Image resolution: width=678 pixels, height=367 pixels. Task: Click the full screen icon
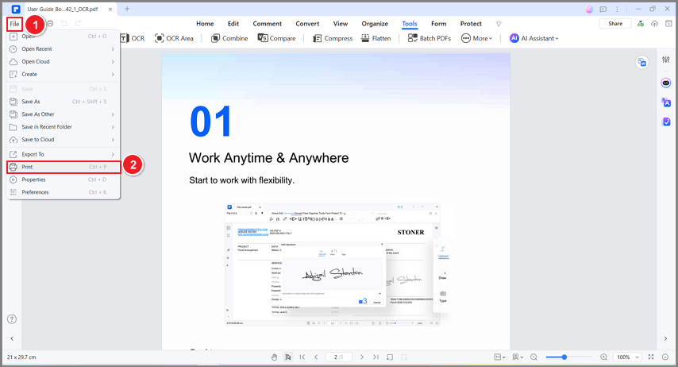(x=651, y=357)
